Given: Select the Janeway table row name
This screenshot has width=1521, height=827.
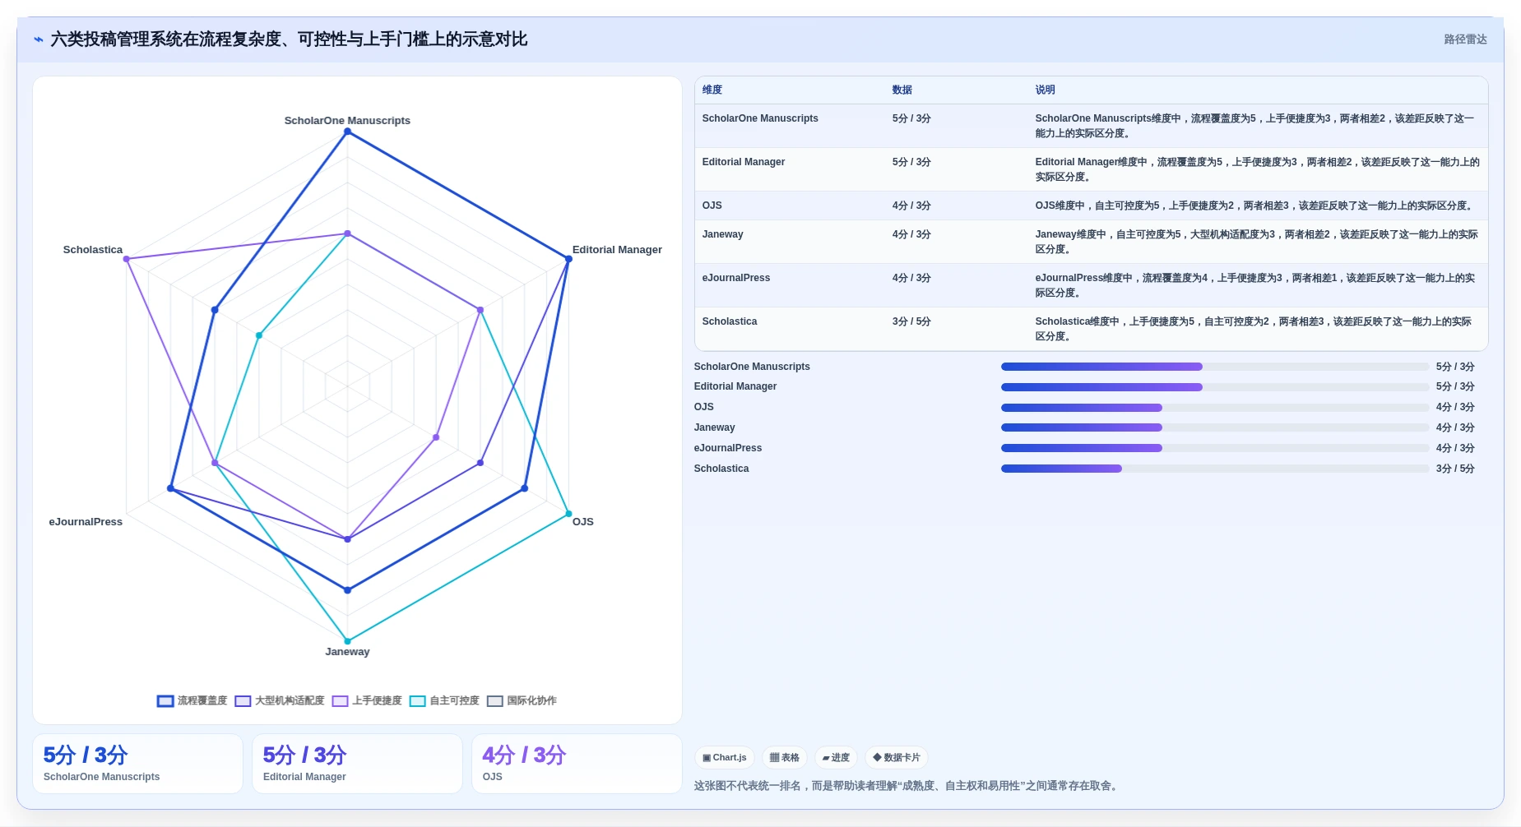Looking at the screenshot, I should tap(722, 234).
